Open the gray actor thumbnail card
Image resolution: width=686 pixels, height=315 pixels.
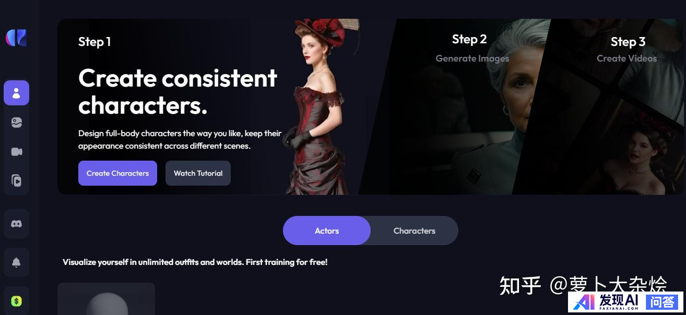106,299
